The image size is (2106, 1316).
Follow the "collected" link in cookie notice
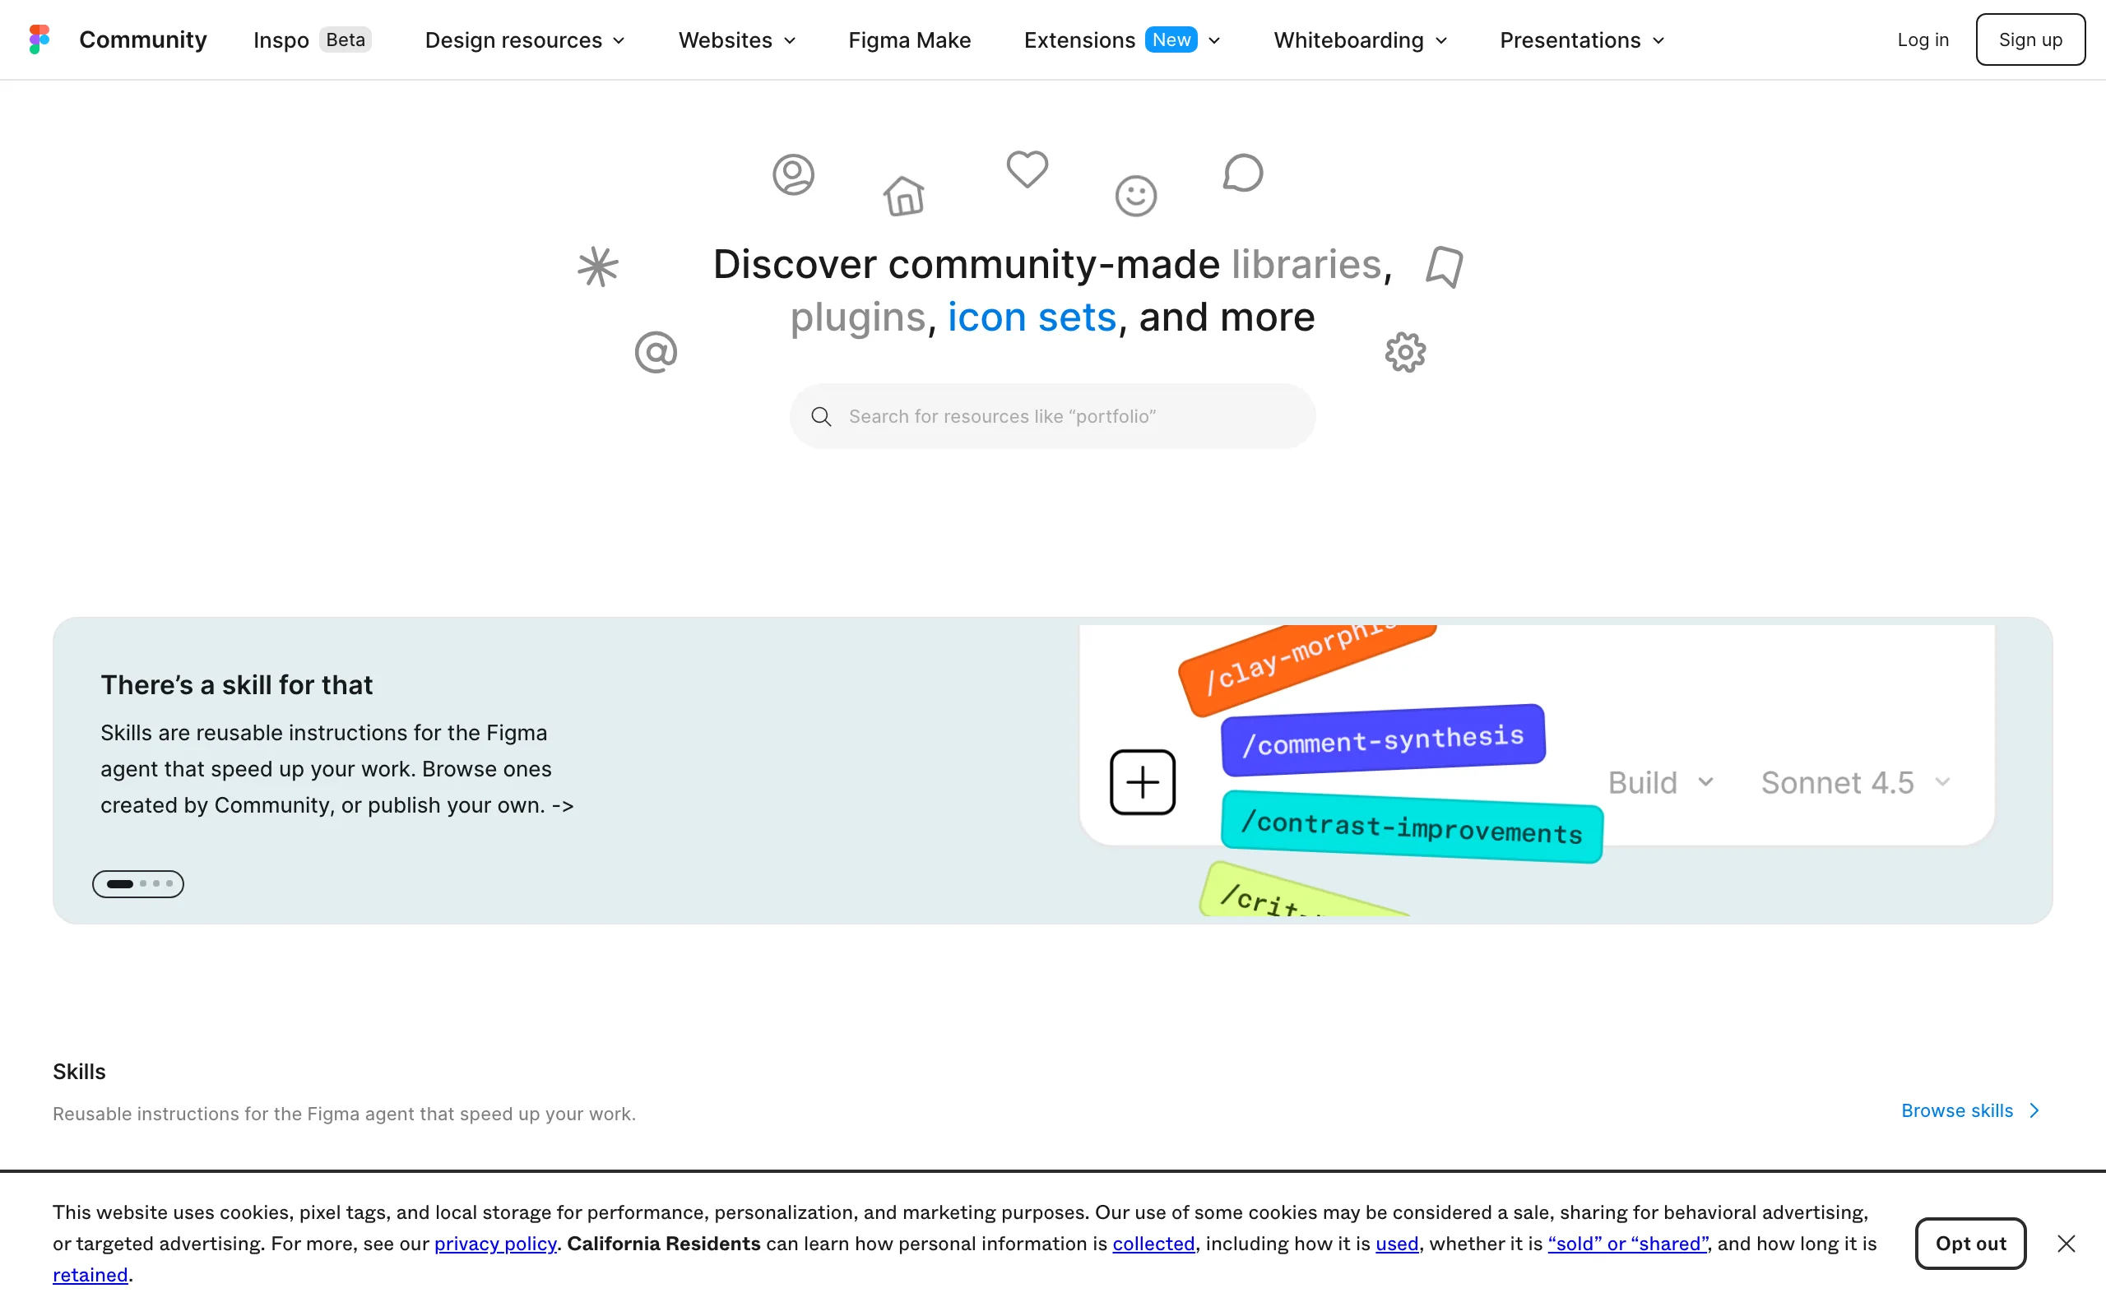click(x=1153, y=1244)
